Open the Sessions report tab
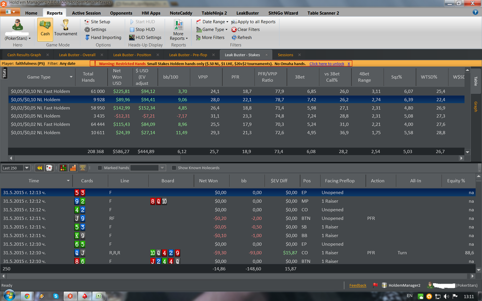This screenshot has width=482, height=301. pyautogui.click(x=286, y=55)
